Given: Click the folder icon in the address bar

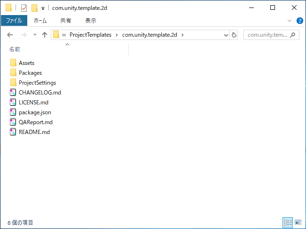Looking at the screenshot, I should (56, 35).
